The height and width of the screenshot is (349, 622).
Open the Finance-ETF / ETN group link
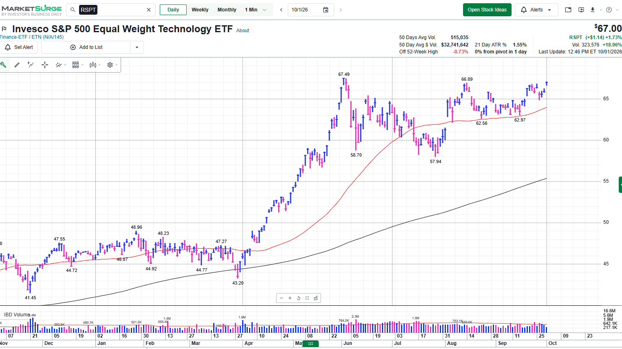pos(32,37)
